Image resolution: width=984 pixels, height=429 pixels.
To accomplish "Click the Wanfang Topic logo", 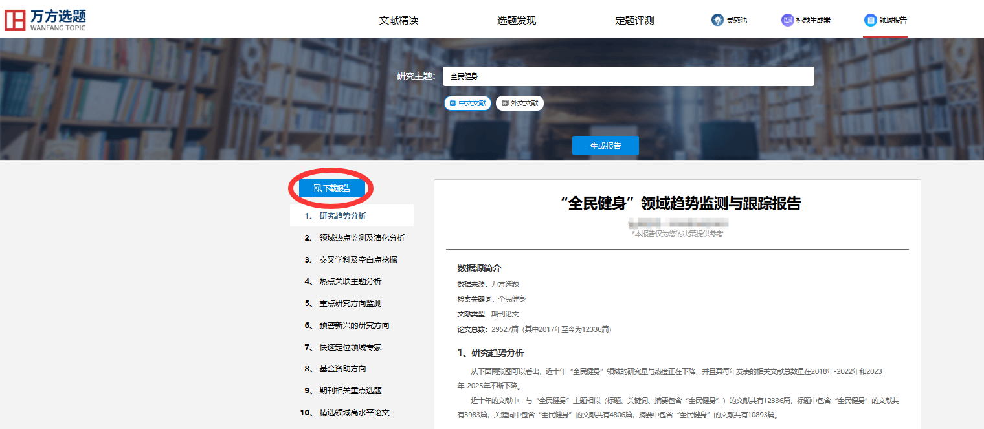I will [x=45, y=20].
